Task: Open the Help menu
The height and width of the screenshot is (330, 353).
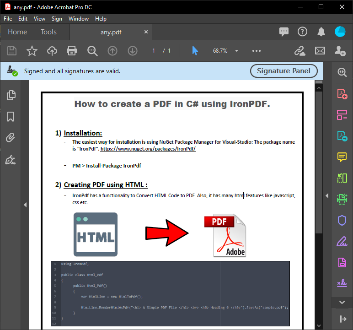Action: click(x=101, y=19)
